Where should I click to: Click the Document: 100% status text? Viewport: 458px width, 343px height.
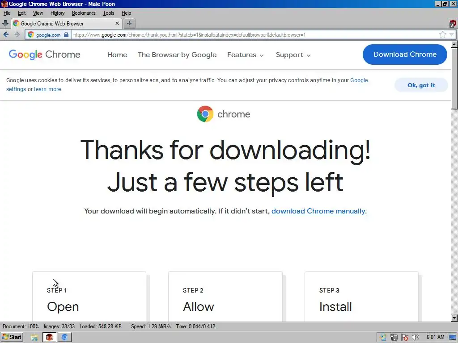pos(21,326)
